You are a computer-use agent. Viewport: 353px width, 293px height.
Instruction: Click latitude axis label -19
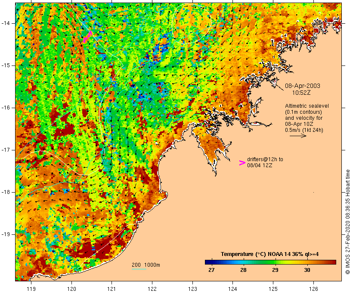coord(6,234)
